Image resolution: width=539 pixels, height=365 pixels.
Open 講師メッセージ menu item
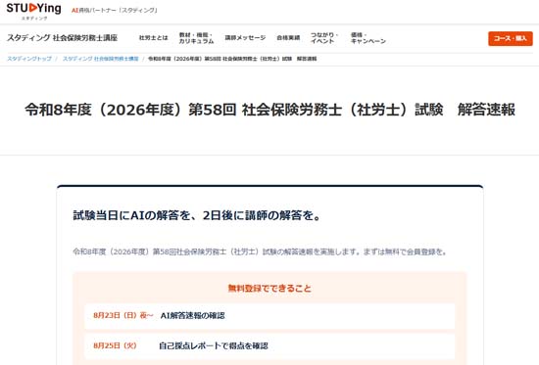tap(245, 38)
